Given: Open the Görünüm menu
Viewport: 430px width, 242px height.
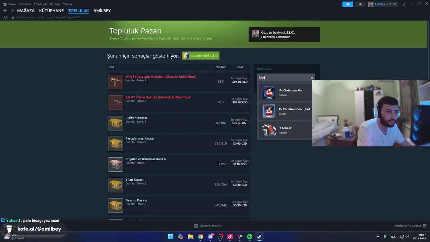Looking at the screenshot, I should (x=25, y=4).
